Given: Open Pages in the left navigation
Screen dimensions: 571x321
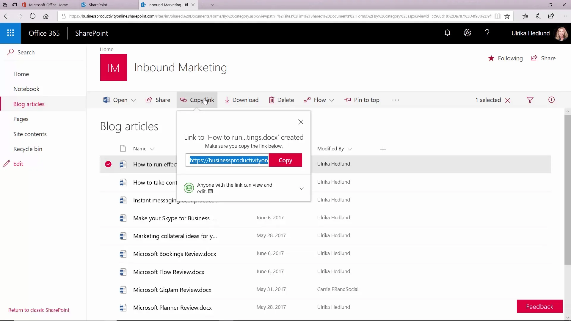Looking at the screenshot, I should (x=21, y=119).
